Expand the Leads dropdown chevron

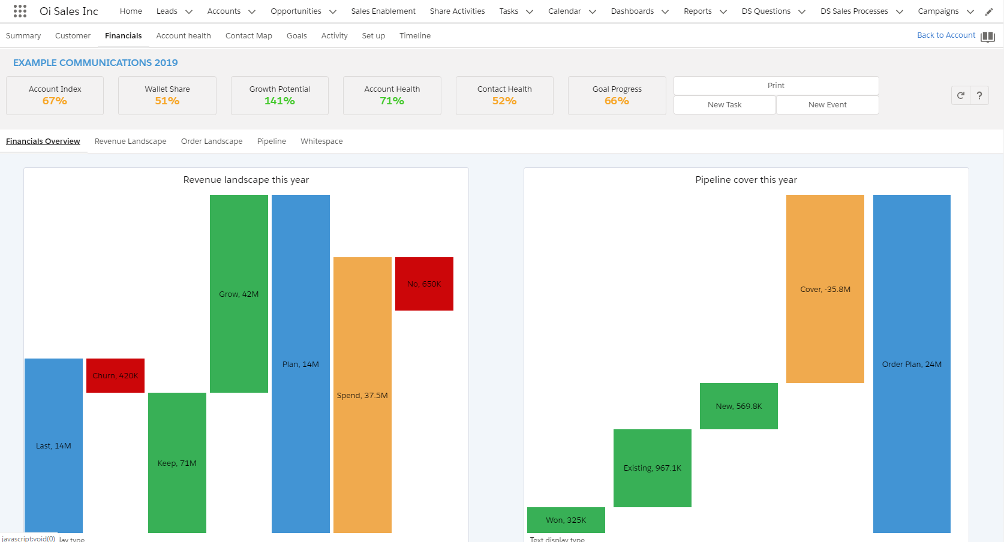point(189,12)
